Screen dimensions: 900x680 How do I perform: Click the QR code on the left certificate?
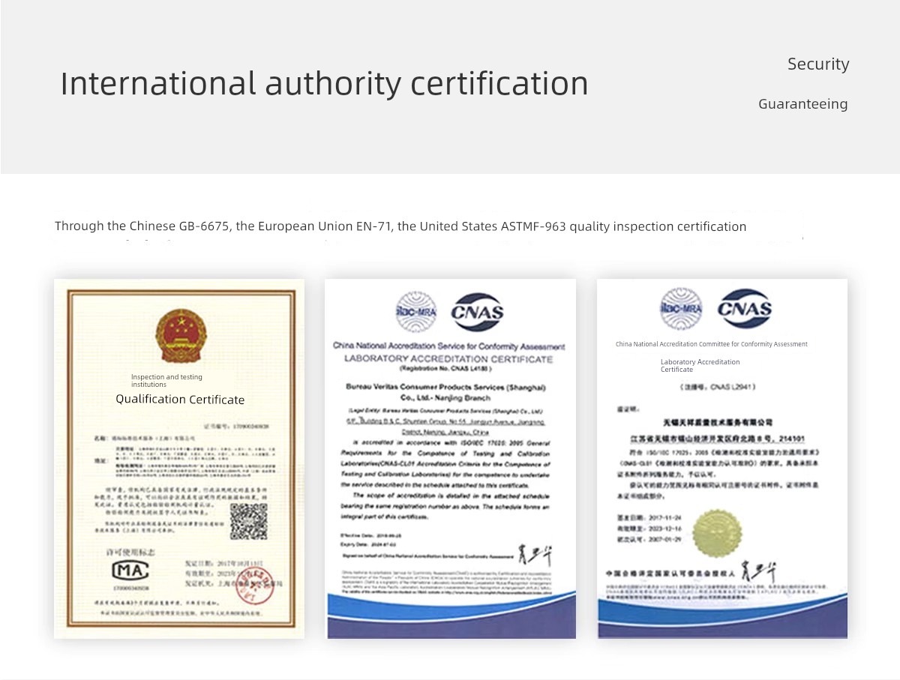click(x=249, y=522)
